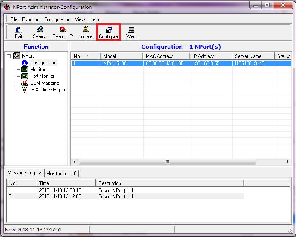
Task: Open the Configuration menu
Action: point(57,19)
